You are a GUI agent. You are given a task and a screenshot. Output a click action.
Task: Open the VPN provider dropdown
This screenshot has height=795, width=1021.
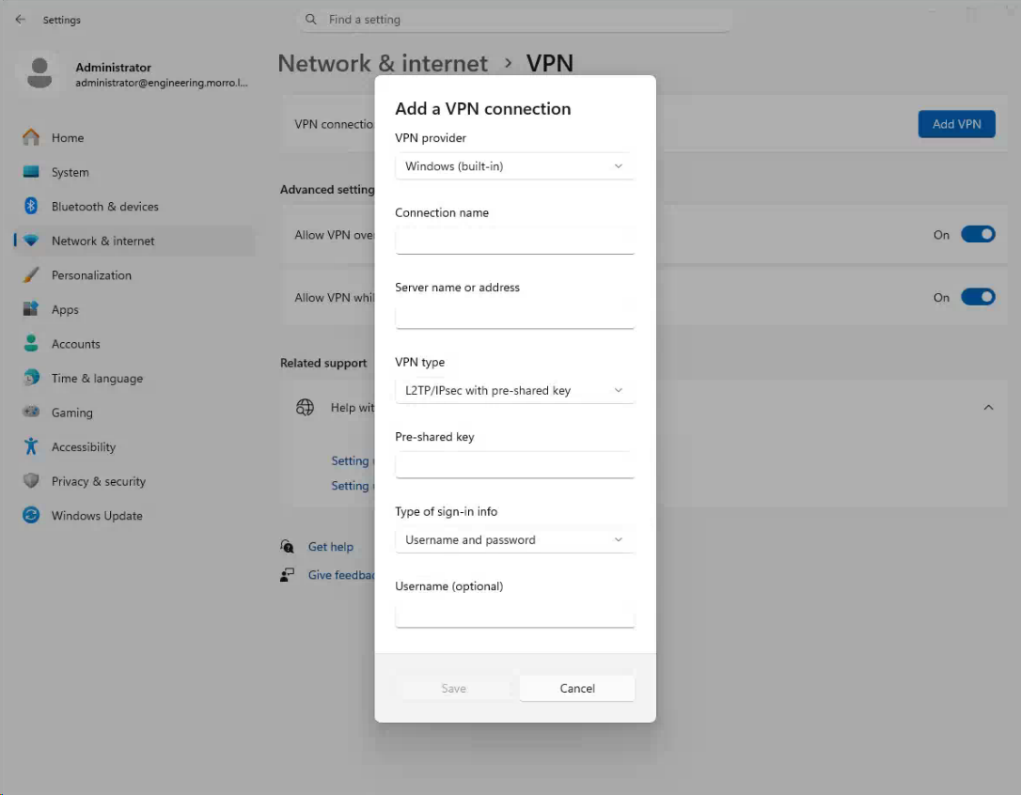[x=514, y=166]
